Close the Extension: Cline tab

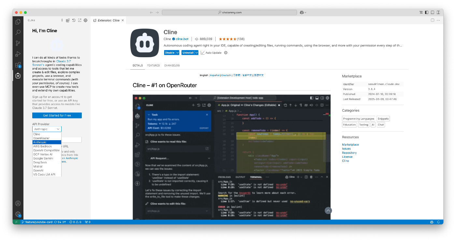[x=123, y=20]
